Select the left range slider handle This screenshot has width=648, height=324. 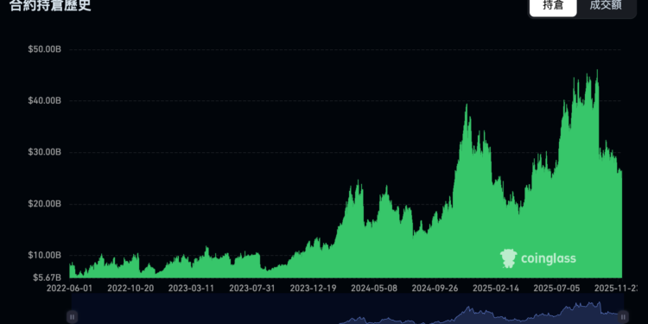coord(72,317)
